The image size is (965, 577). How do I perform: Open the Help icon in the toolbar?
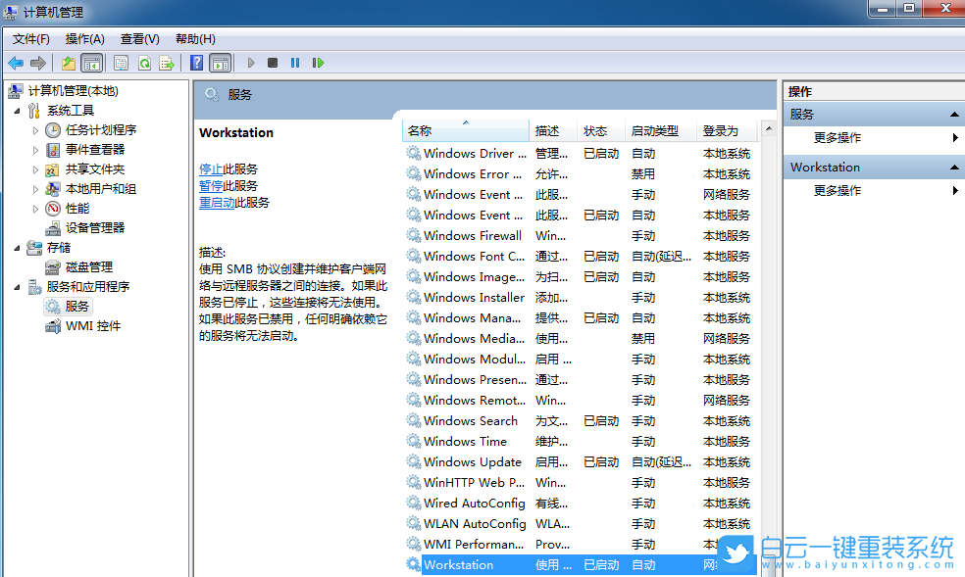click(x=197, y=63)
